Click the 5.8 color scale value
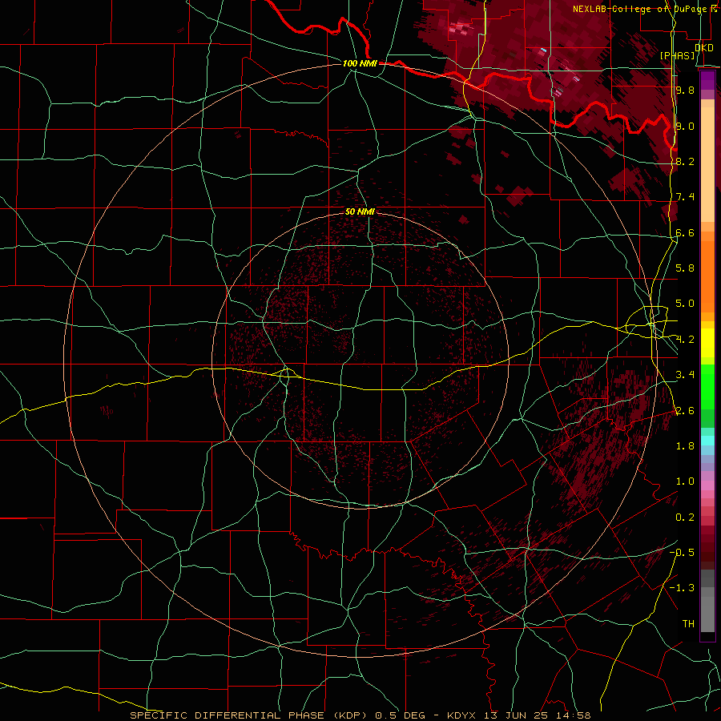Screen dimensions: 721x721 click(685, 268)
